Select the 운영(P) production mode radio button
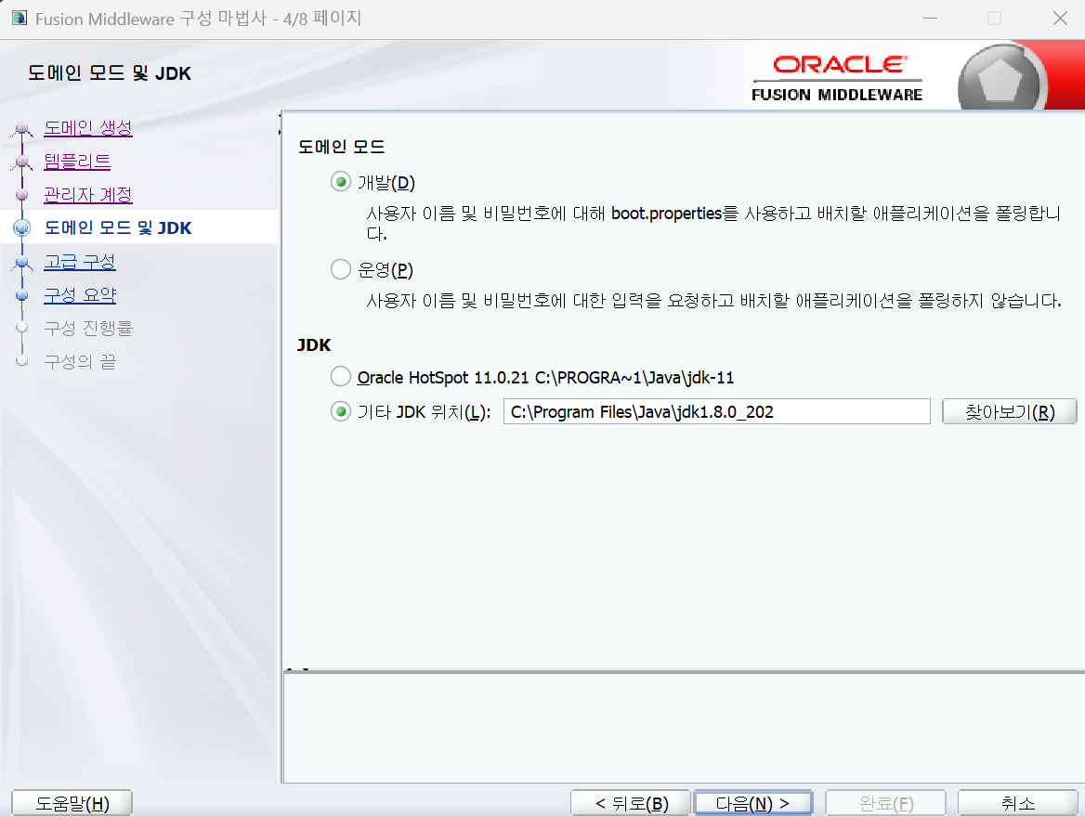The image size is (1085, 817). [340, 268]
